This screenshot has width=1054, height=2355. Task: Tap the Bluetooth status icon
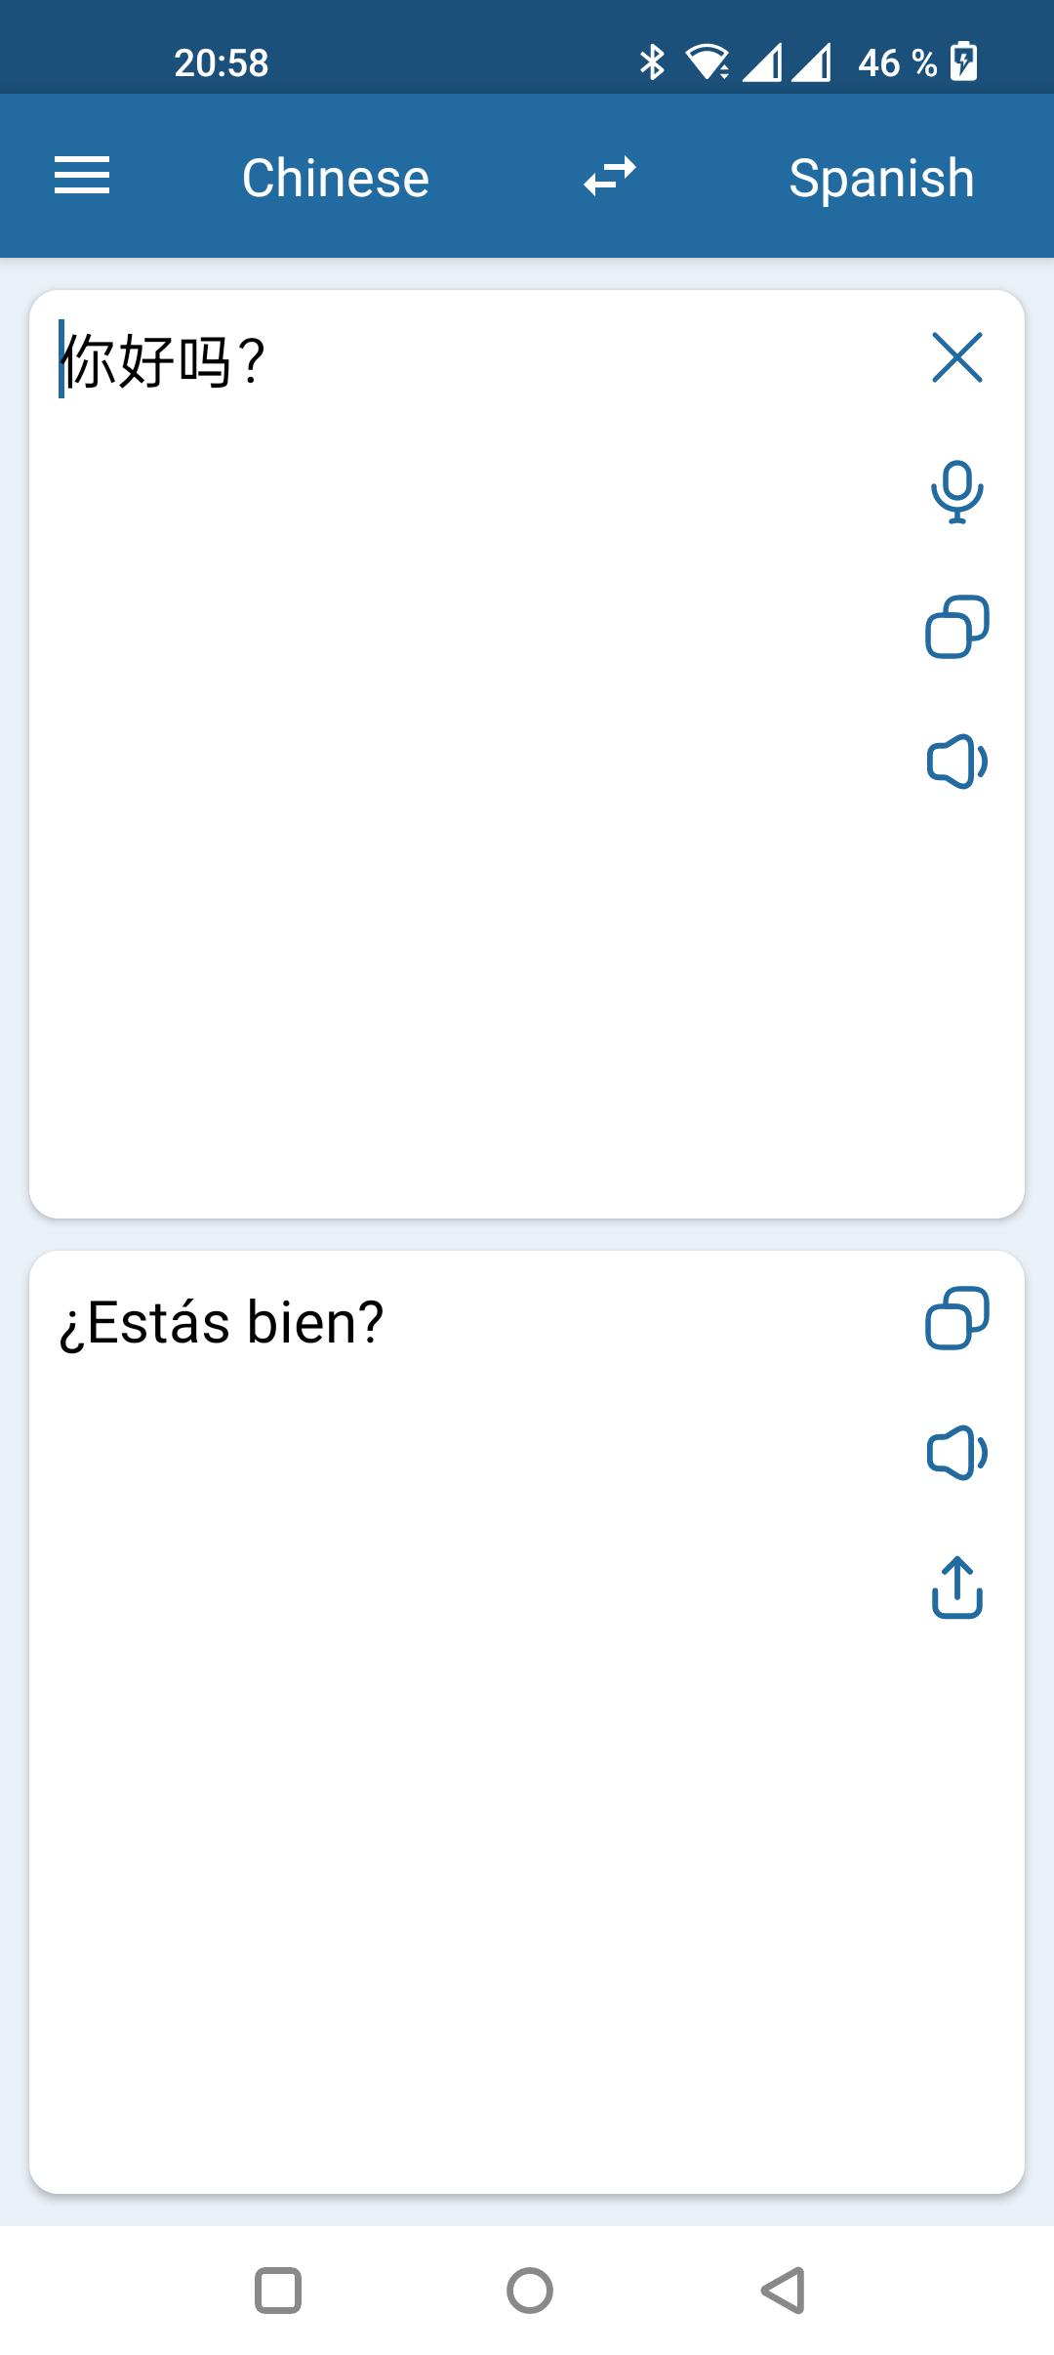652,62
